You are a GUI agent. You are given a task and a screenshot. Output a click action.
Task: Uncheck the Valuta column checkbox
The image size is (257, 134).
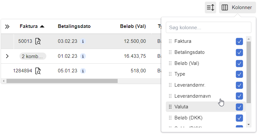coord(239,107)
